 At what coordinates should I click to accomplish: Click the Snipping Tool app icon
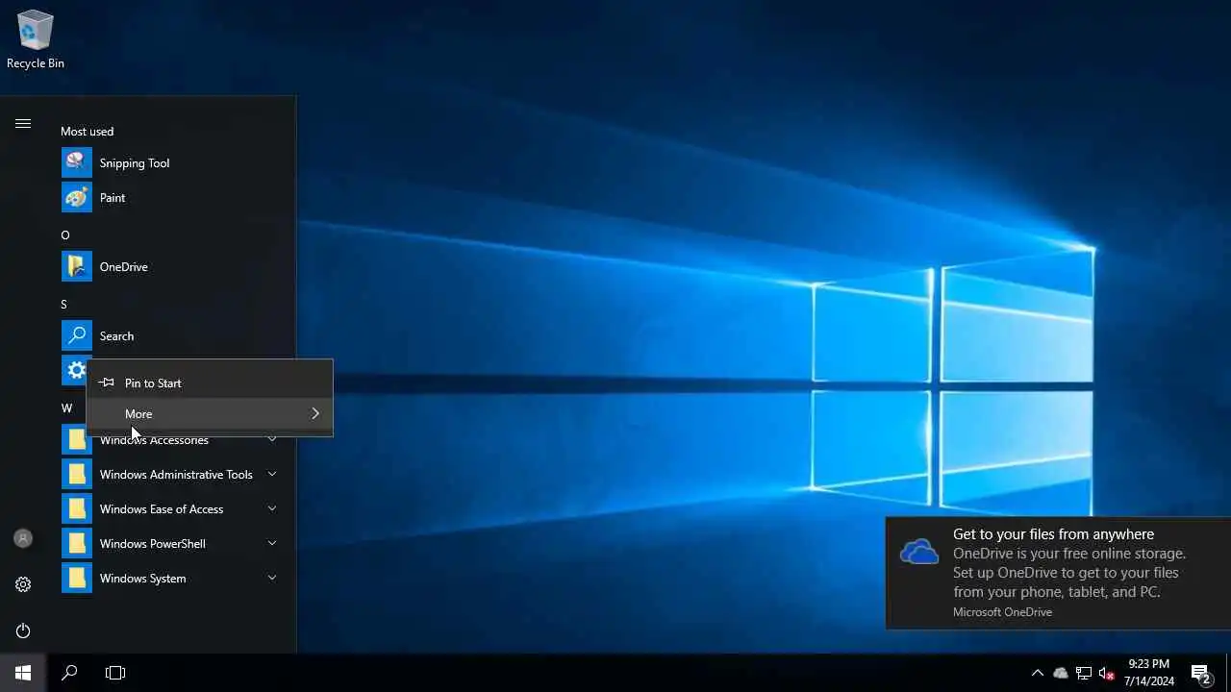point(77,162)
